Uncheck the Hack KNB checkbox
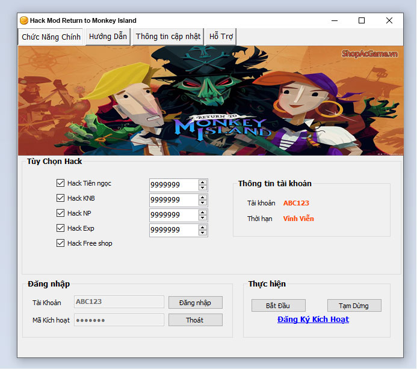 (60, 198)
